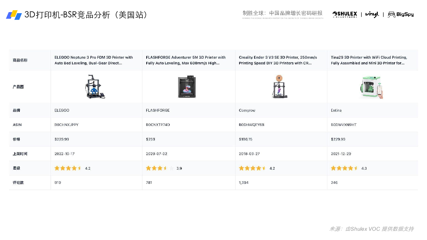Viewport: 427px width, 240px height.
Task: Open the Creality Ender 3 V3 SE image
Action: click(x=280, y=86)
